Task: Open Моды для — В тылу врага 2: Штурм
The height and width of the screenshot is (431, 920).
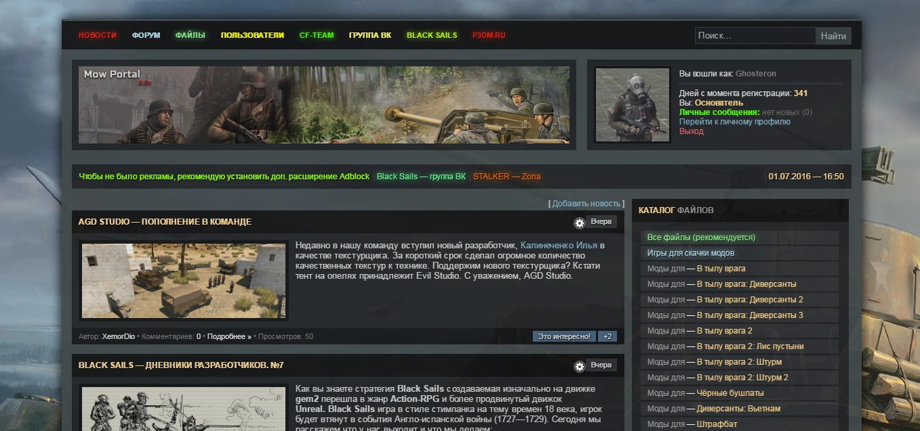Action: pyautogui.click(x=740, y=362)
